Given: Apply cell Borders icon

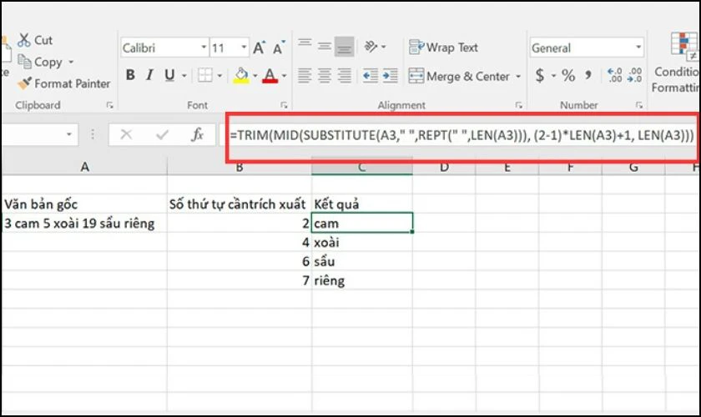Looking at the screenshot, I should tap(205, 75).
